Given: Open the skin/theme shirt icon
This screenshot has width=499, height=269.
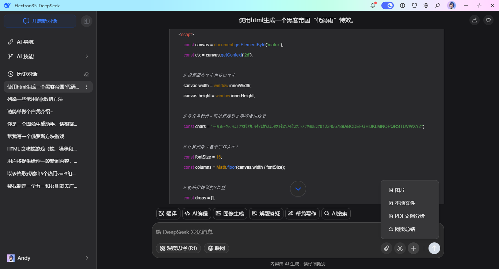Looking at the screenshot, I should [x=414, y=5].
